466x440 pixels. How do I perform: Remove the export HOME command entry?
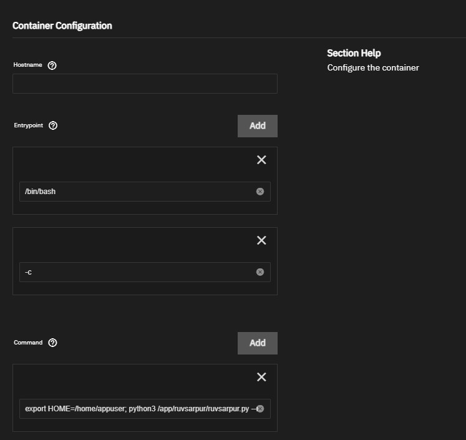[261, 377]
